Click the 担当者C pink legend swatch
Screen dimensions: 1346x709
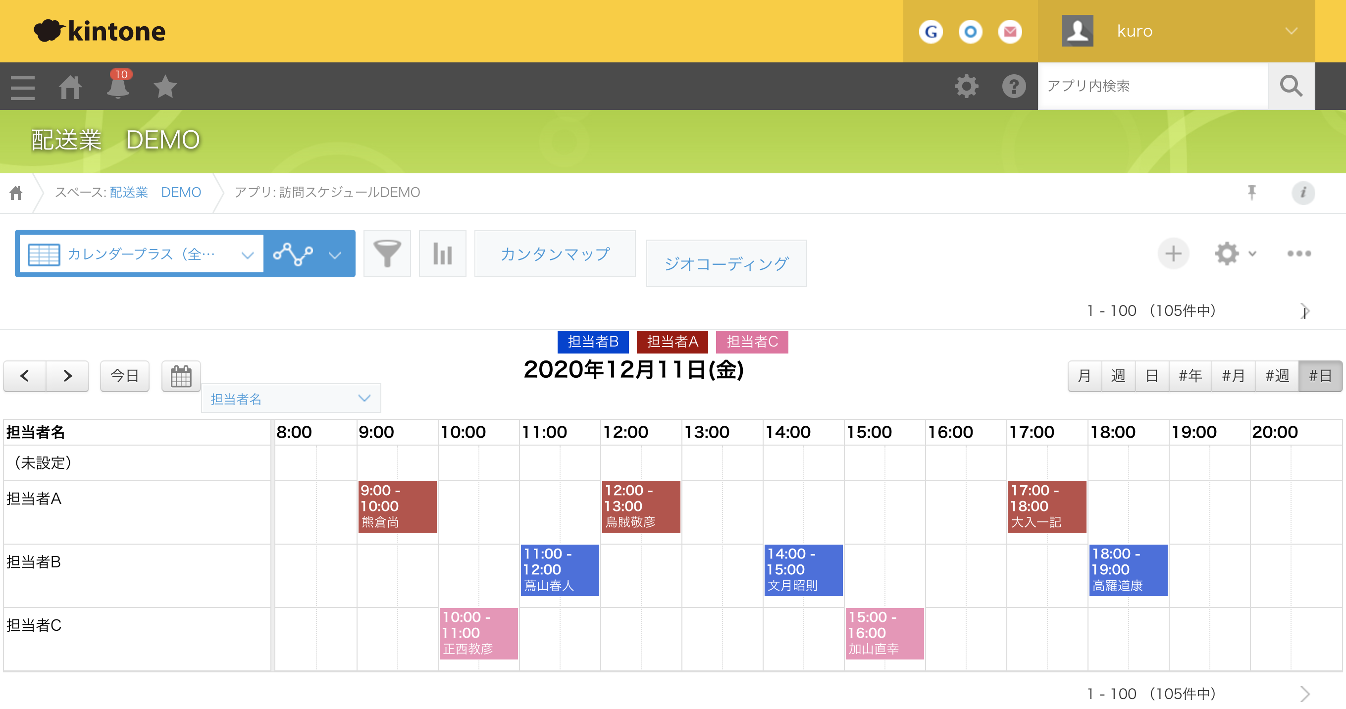752,342
